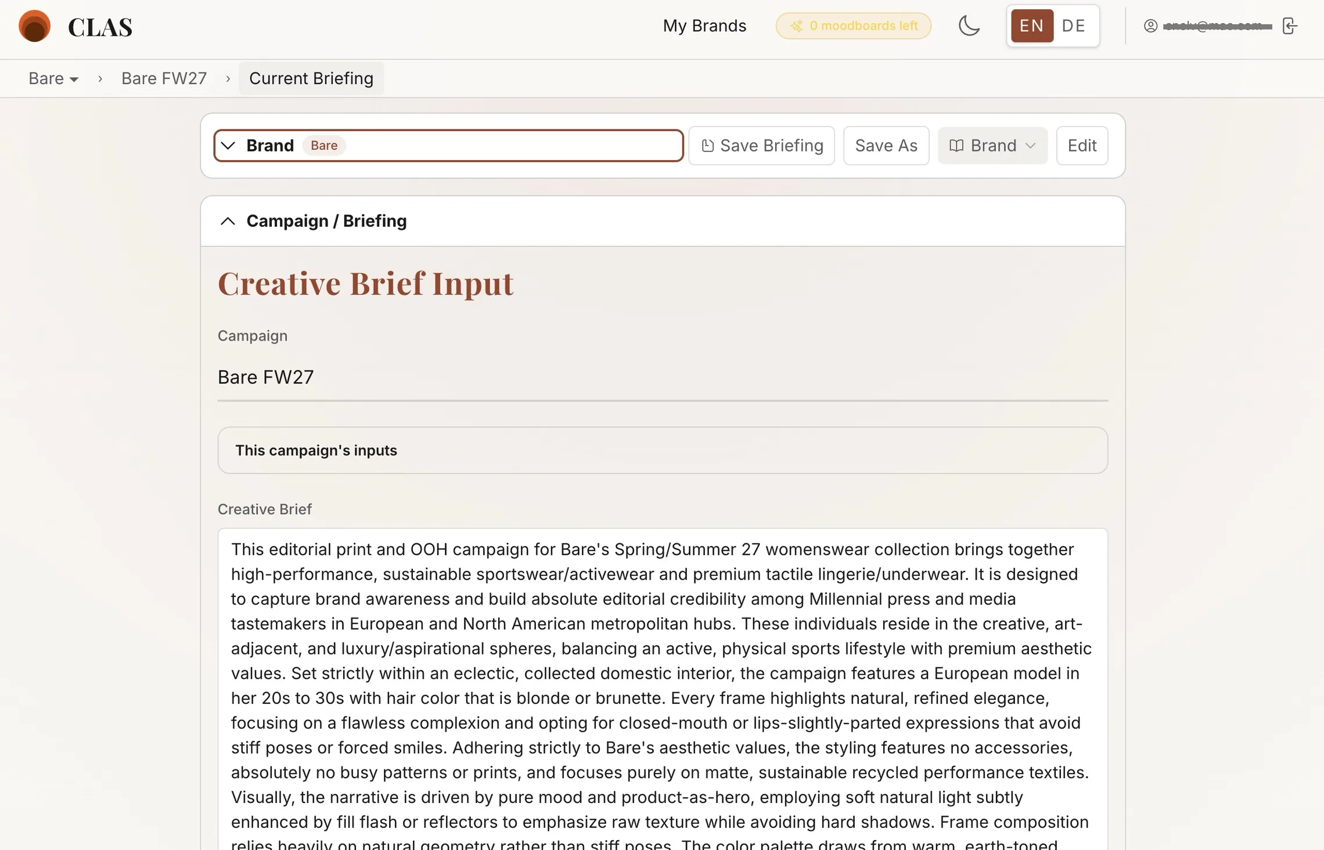
Task: Open the Brand dropdown menu button
Action: point(992,146)
